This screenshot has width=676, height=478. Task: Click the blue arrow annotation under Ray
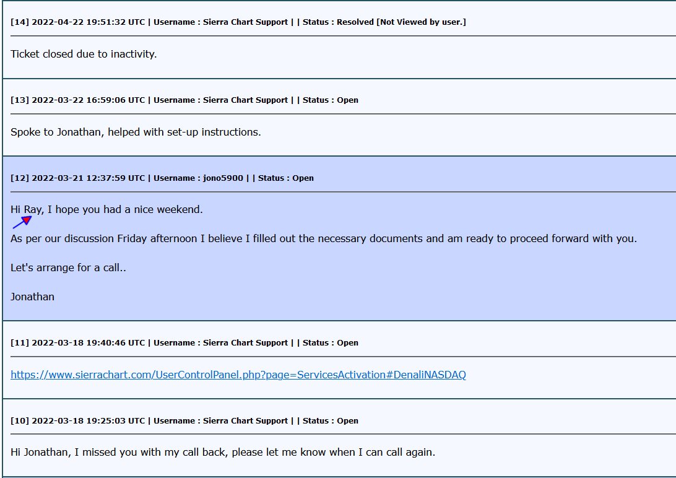pyautogui.click(x=22, y=222)
